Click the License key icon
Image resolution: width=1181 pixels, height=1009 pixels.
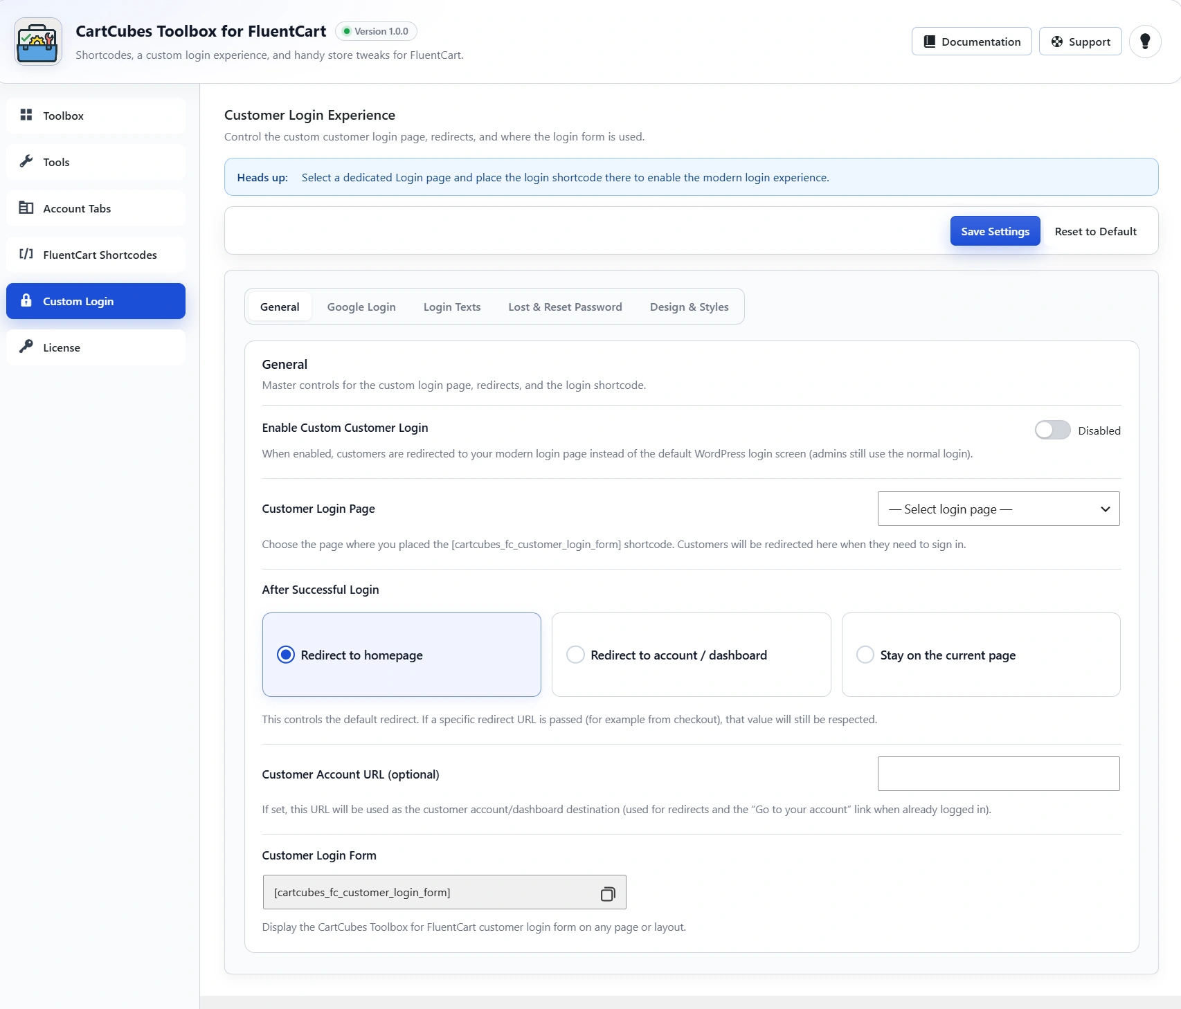[x=26, y=347]
